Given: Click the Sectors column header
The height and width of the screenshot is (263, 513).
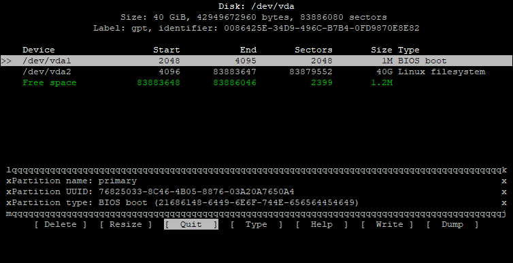Looking at the screenshot, I should tap(314, 50).
